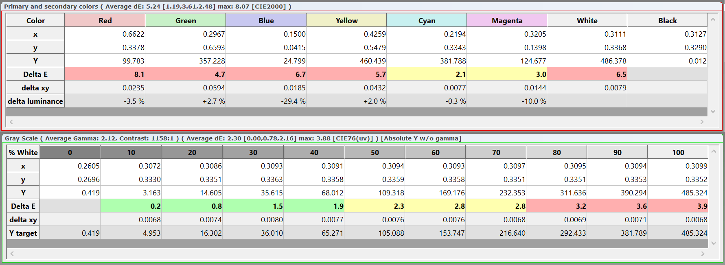Click right scroll arrow under gray scale table

pos(703,254)
